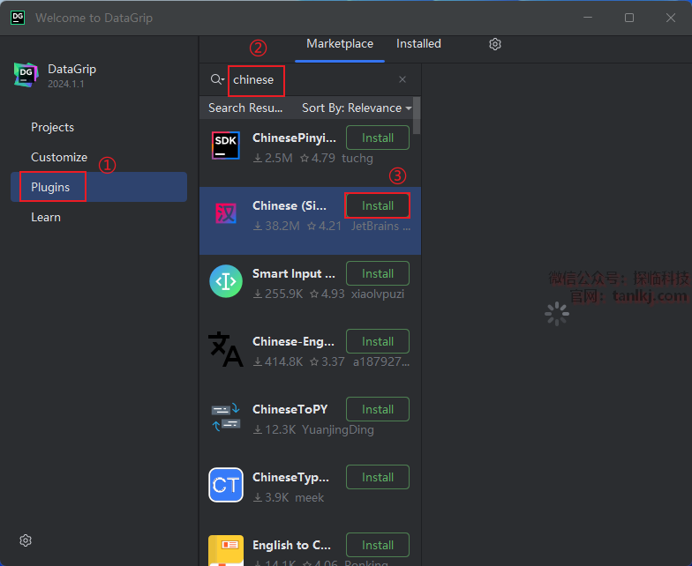
Task: Click the search magnifier icon with history arrow
Action: click(217, 79)
